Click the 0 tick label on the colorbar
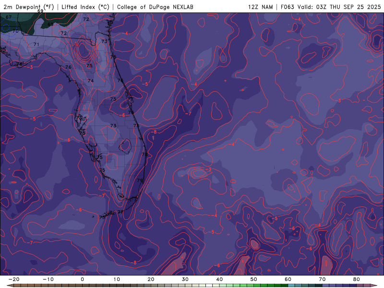 82,279
